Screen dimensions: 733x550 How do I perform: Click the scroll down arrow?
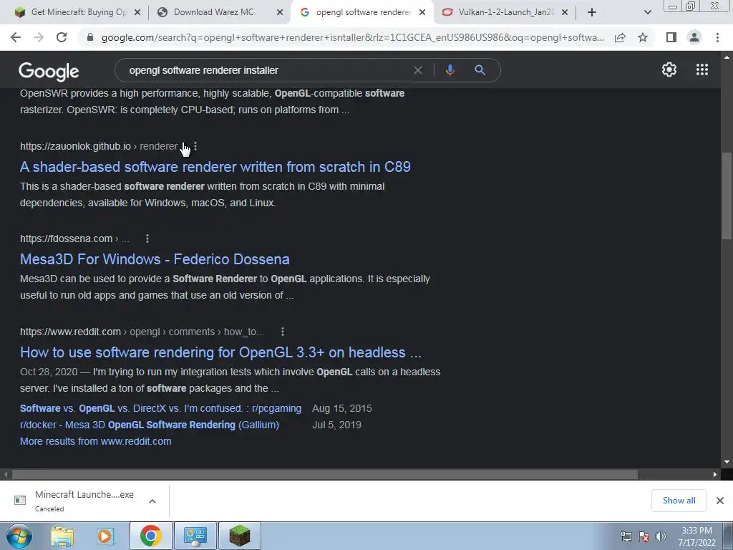pyautogui.click(x=727, y=462)
